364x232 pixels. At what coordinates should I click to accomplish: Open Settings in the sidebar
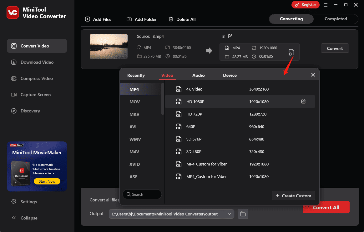click(28, 202)
